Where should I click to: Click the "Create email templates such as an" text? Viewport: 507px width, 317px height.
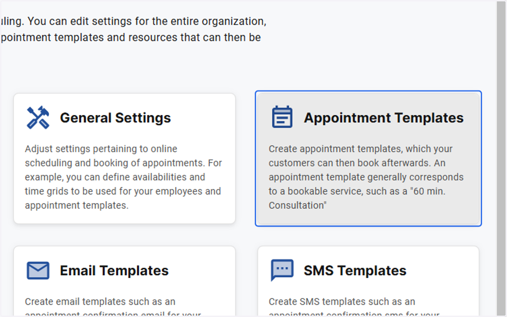coord(100,302)
